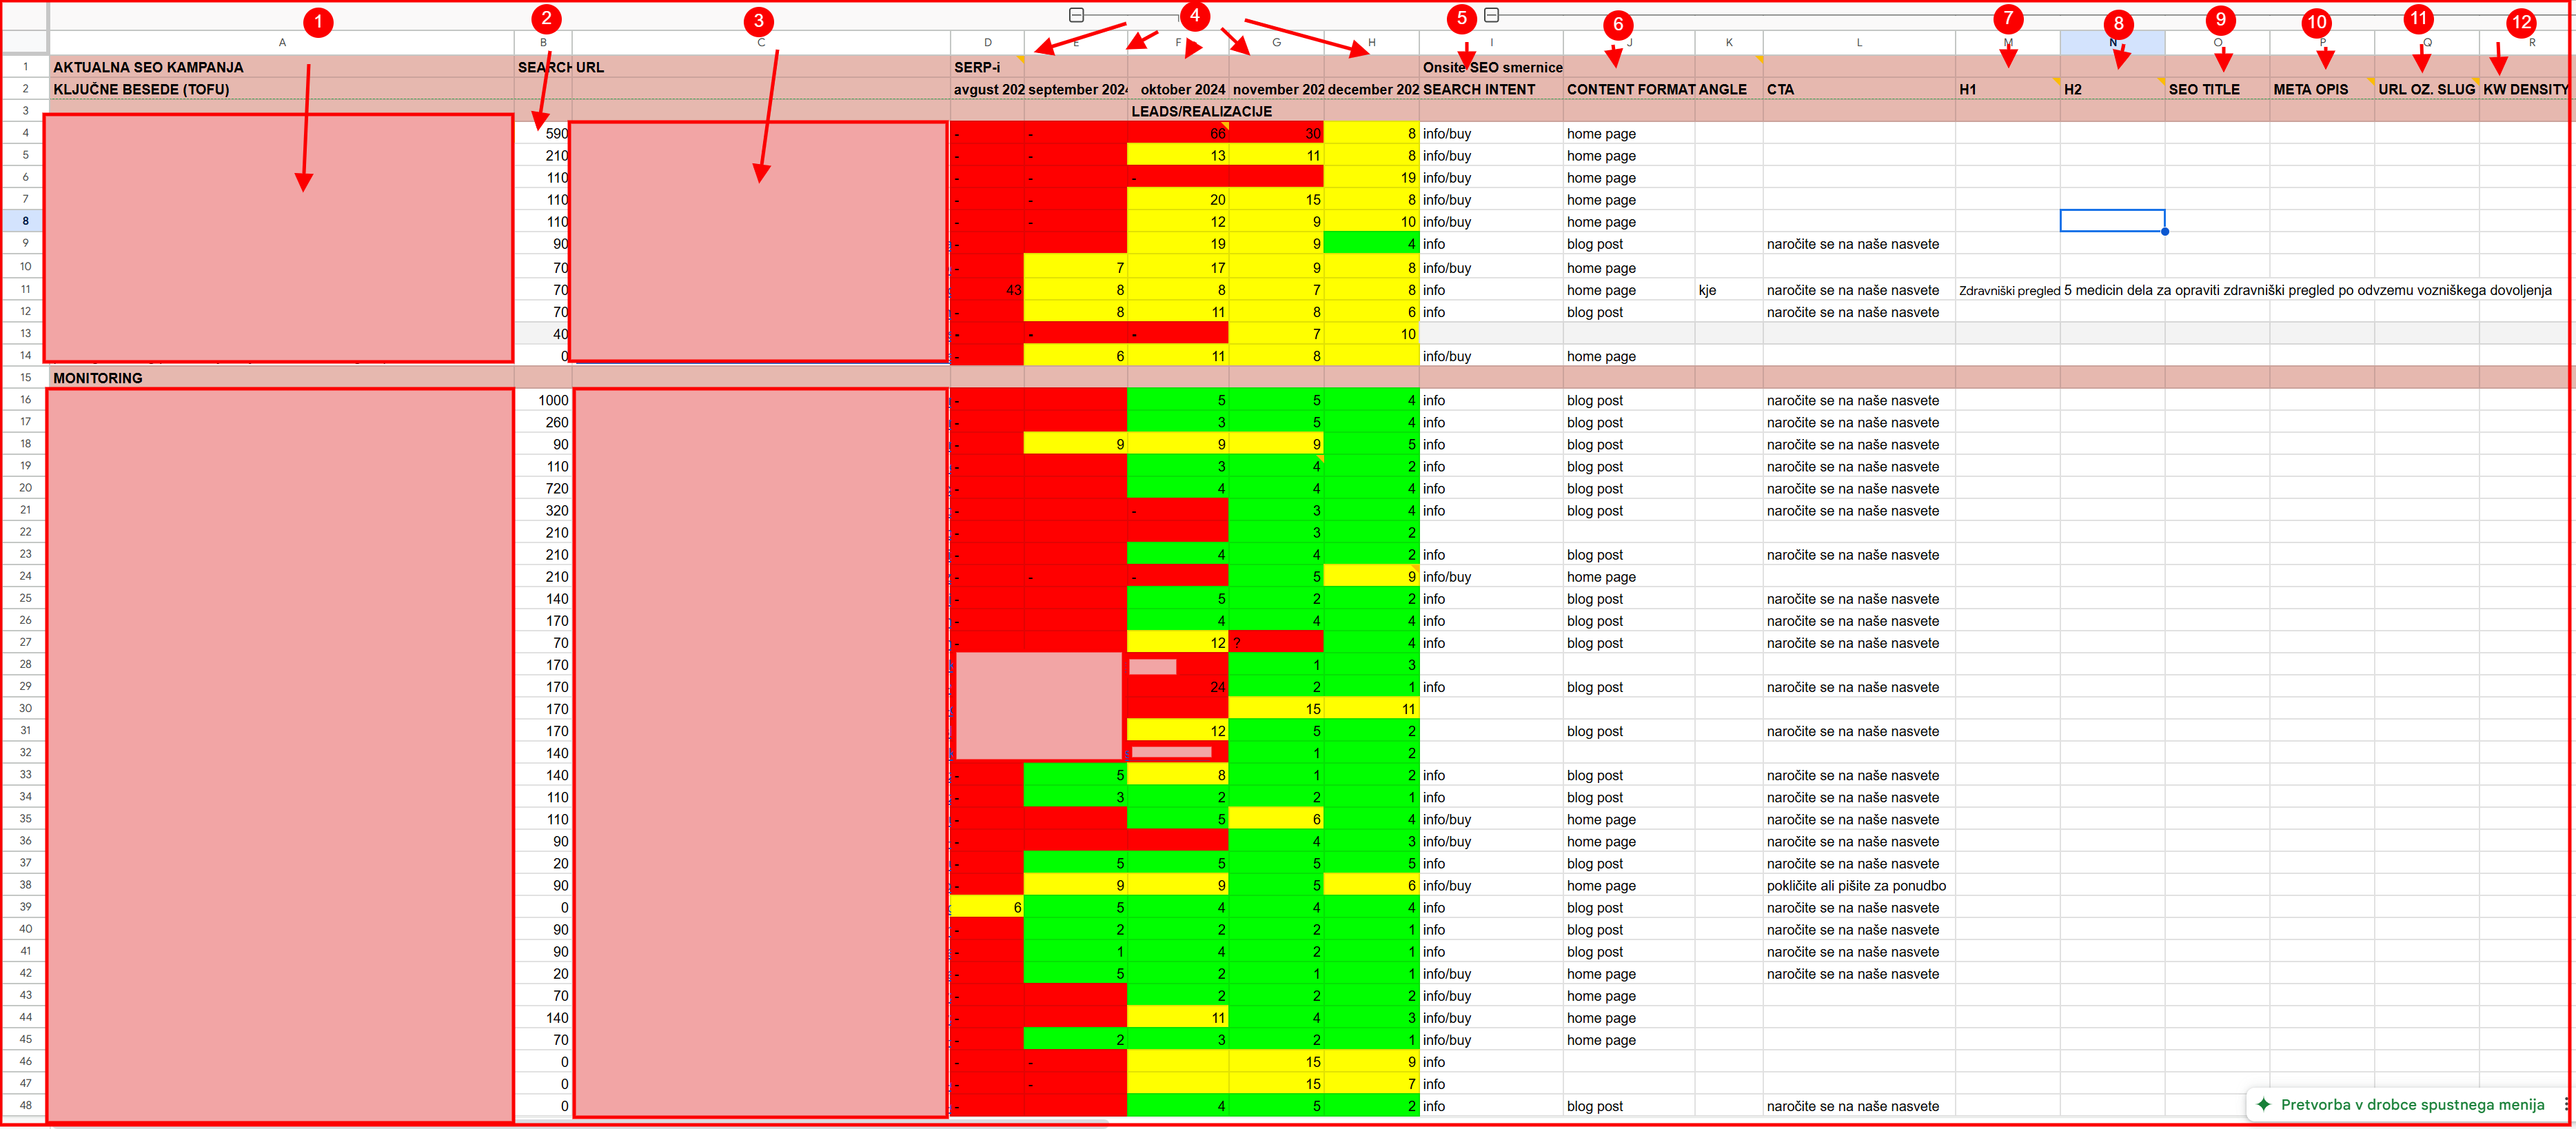Select the 'KW DENSITY' header cell

(x=2525, y=89)
